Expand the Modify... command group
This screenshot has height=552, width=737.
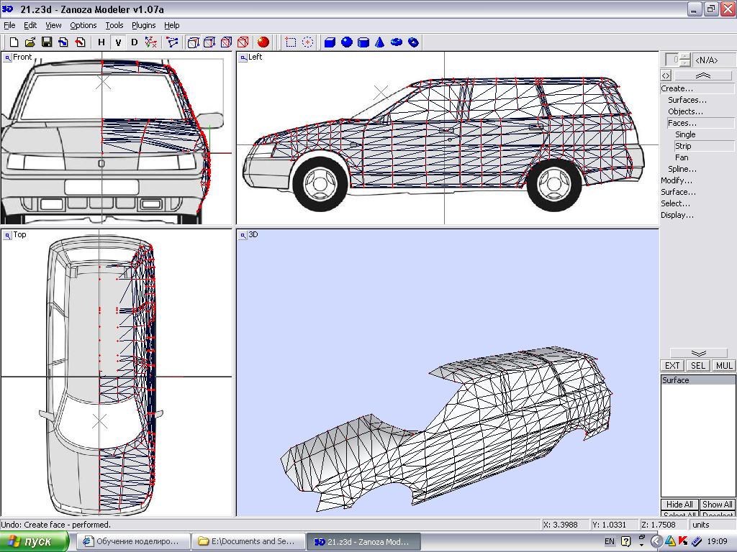pyautogui.click(x=677, y=180)
